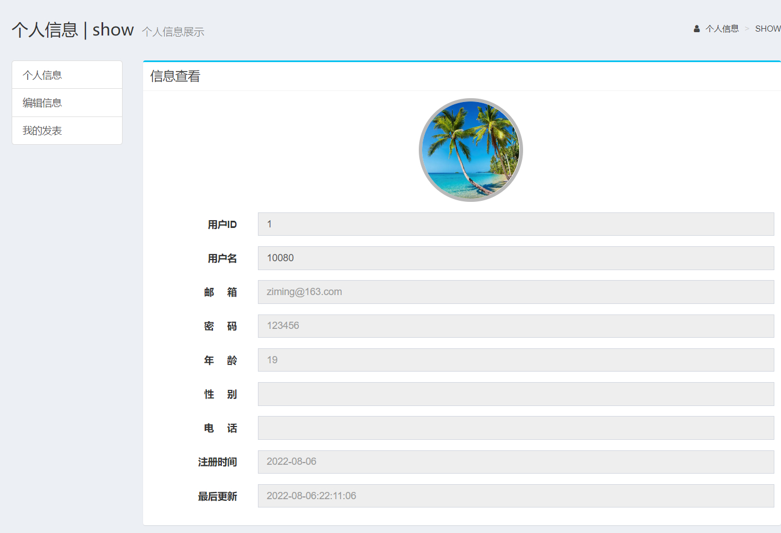Screen dimensions: 781x533
Task: Select the 密码 field showing 123456
Action: [x=515, y=326]
